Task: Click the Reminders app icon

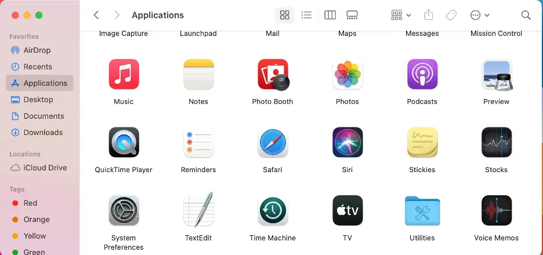Action: pyautogui.click(x=198, y=142)
